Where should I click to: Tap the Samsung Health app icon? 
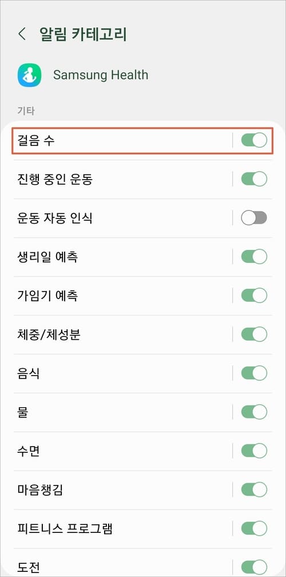click(x=29, y=75)
